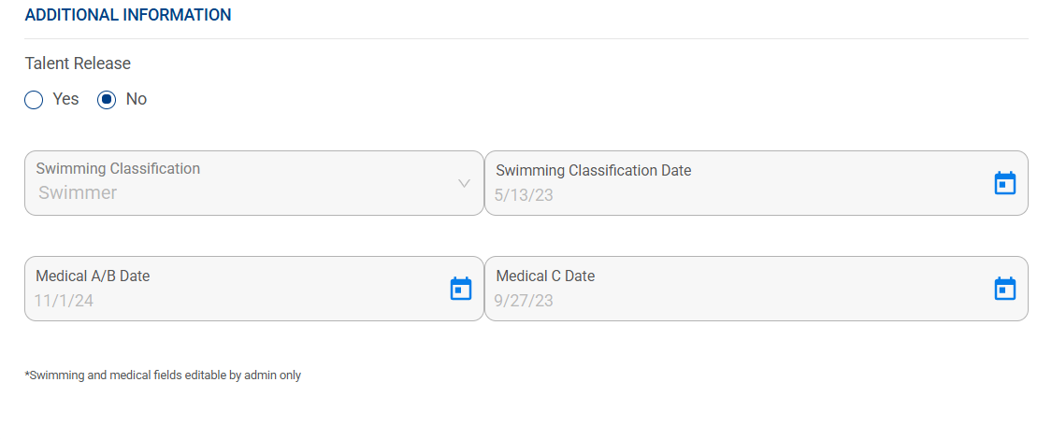
Task: Select the No radio button for Talent Release
Action: [108, 100]
